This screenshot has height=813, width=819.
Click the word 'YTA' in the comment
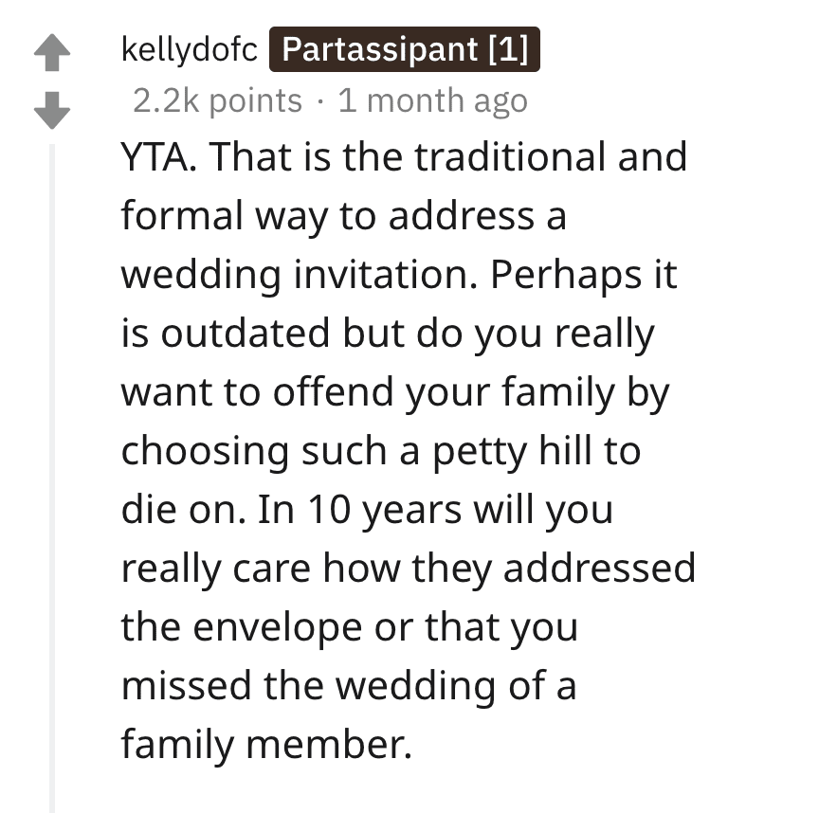coord(155,156)
